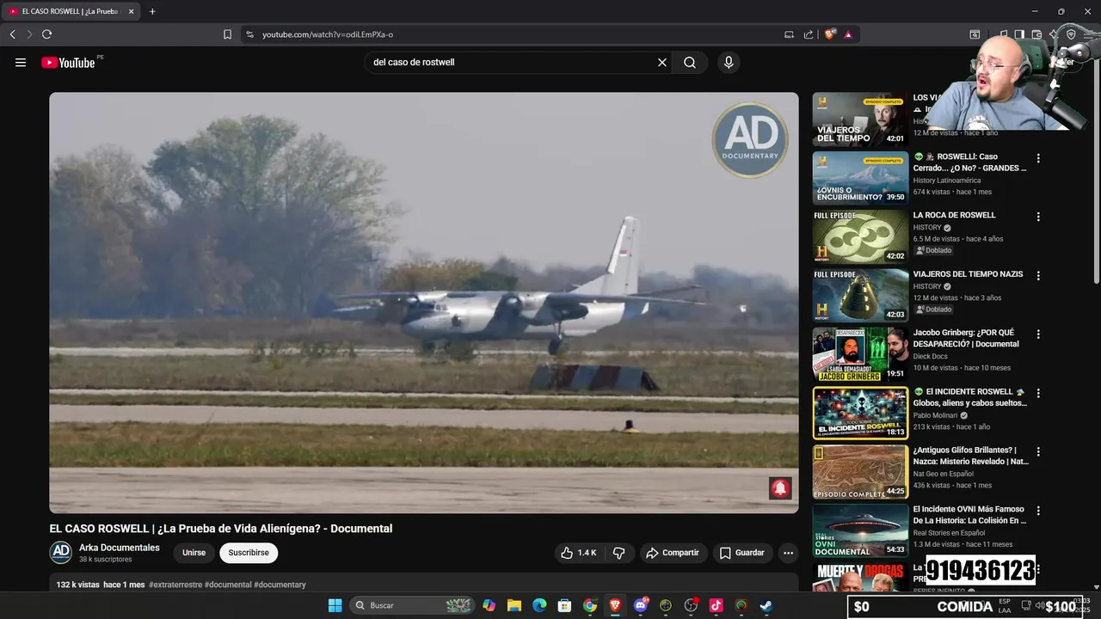Screen dimensions: 1101x619
Task: Open File Explorer from the taskbar
Action: tap(514, 605)
